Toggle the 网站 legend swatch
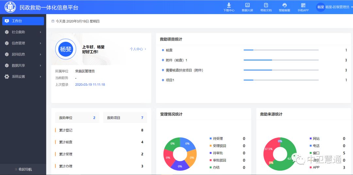The height and width of the screenshot is (175, 353). point(311,138)
